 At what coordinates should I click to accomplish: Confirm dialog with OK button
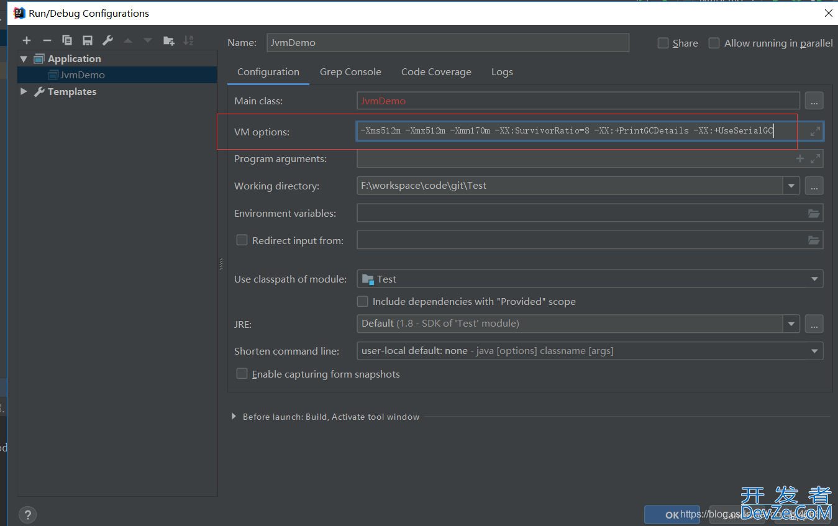point(672,515)
